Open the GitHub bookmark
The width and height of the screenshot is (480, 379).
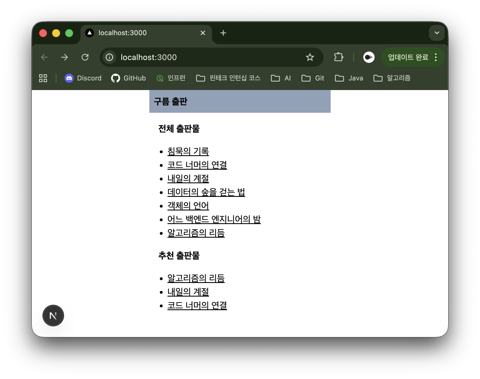click(129, 78)
